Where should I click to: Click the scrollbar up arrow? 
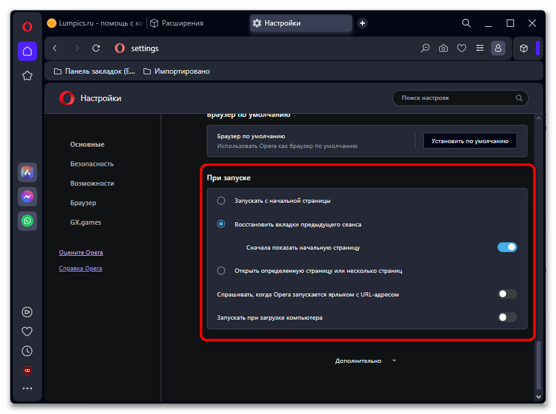[538, 119]
